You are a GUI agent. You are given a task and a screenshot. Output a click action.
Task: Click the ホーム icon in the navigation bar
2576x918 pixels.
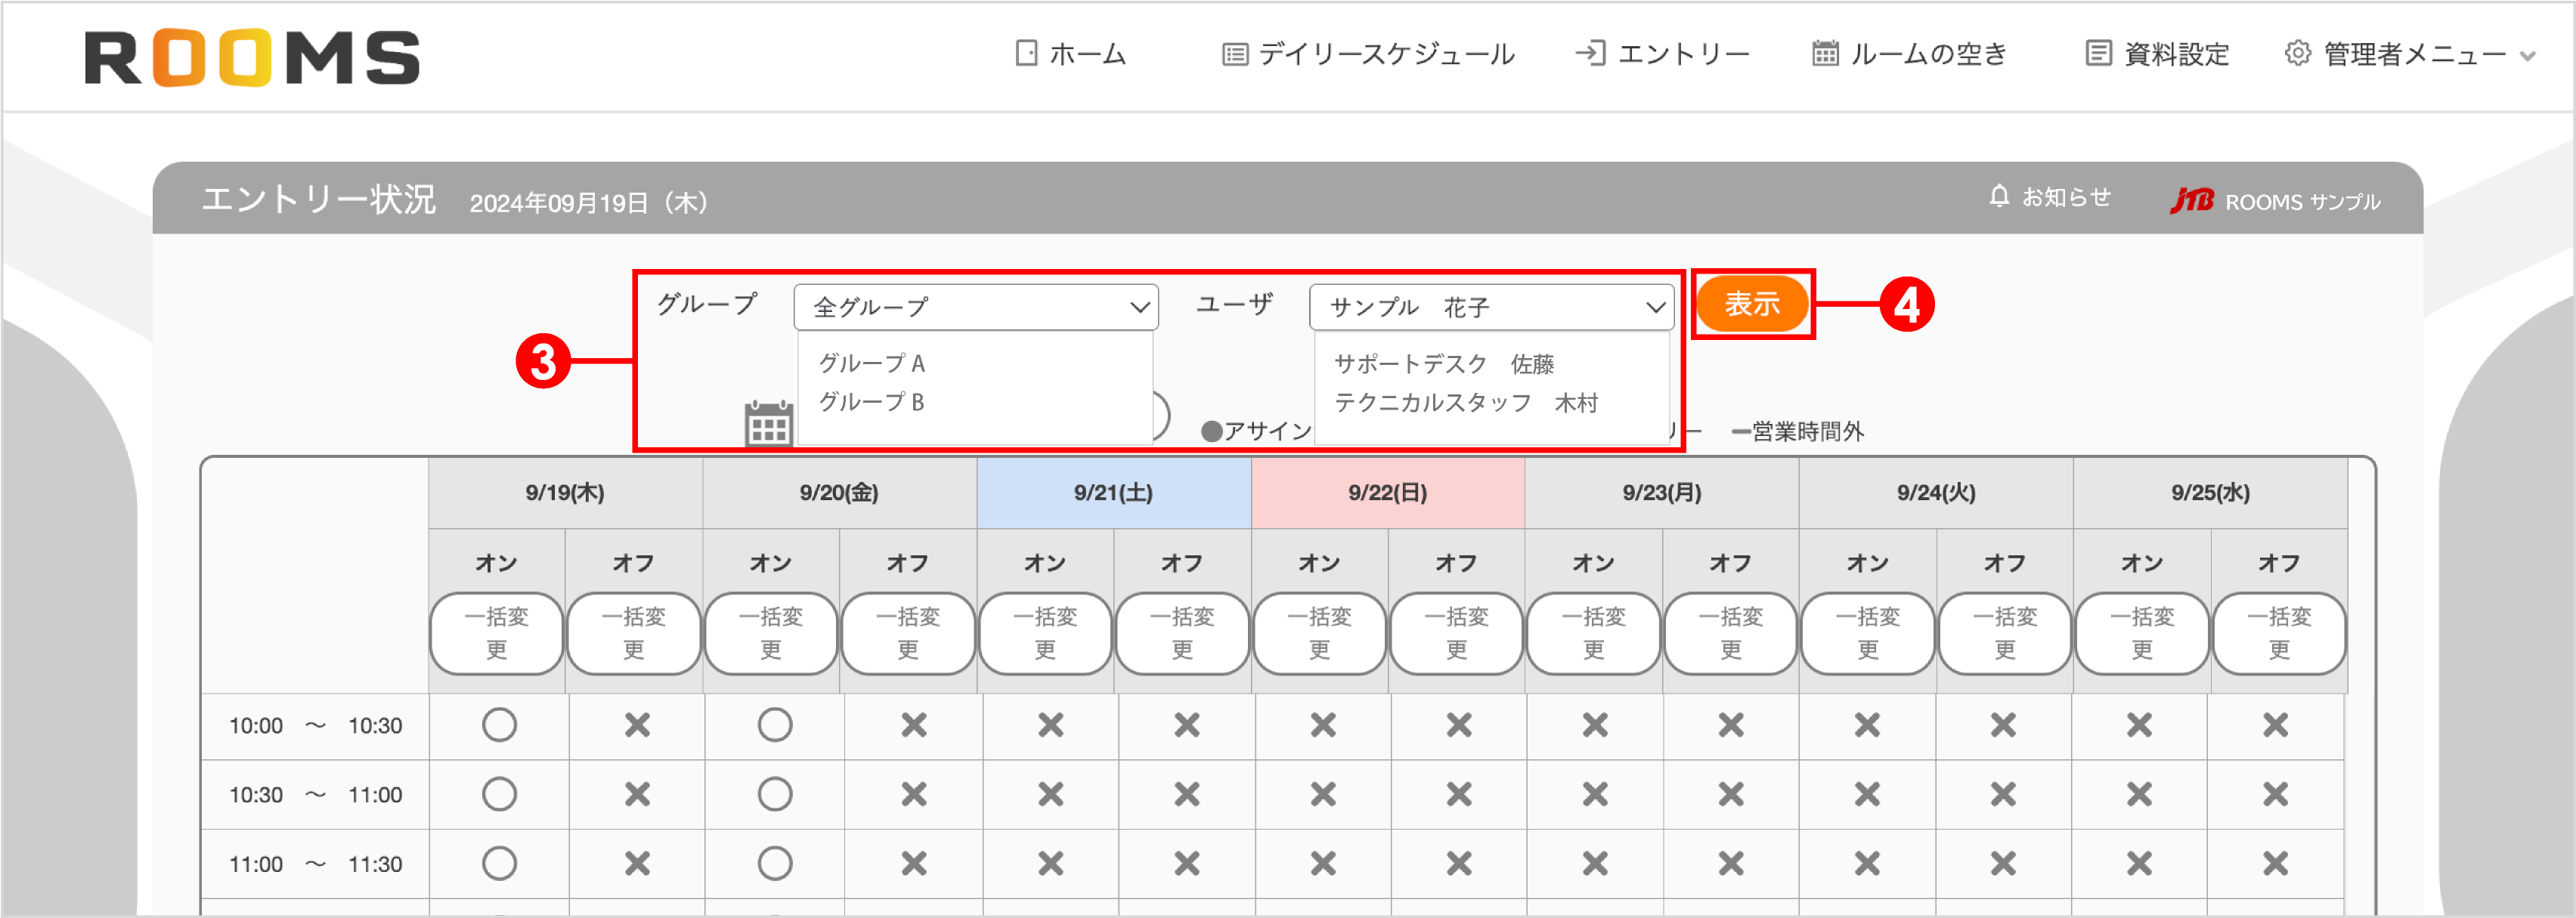click(1025, 53)
